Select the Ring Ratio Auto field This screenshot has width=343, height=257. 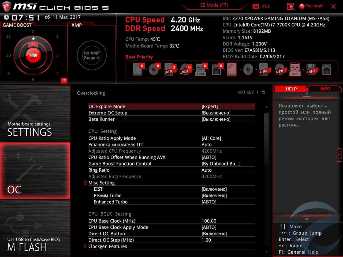coord(171,170)
